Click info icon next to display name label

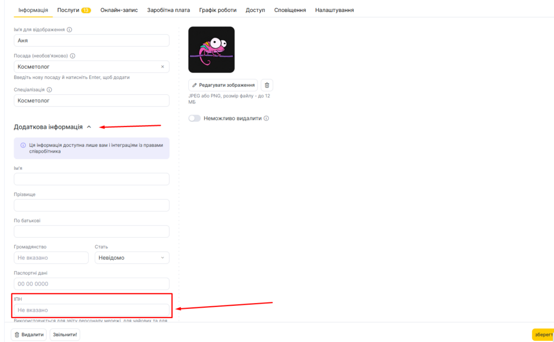[69, 30]
